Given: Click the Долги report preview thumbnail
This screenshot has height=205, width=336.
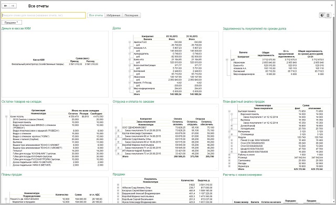Looking at the screenshot, I should coord(166,64).
